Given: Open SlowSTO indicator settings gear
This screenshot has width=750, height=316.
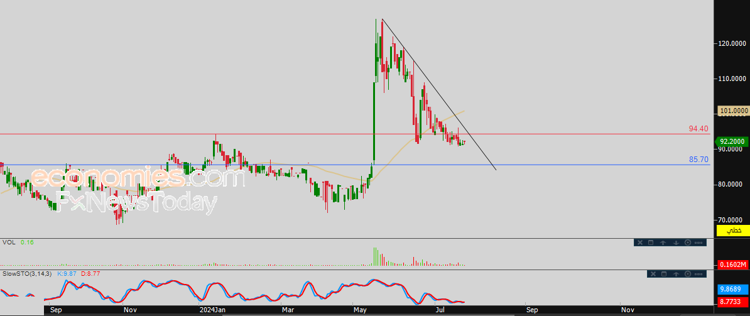Looking at the screenshot, I should coord(688,274).
